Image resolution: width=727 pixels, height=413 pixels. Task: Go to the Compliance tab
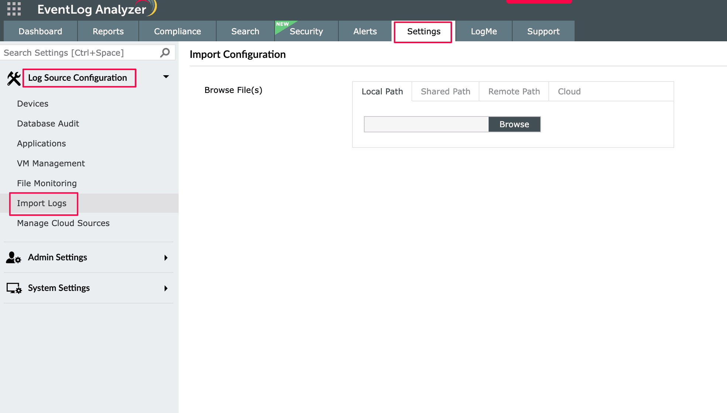pyautogui.click(x=178, y=31)
